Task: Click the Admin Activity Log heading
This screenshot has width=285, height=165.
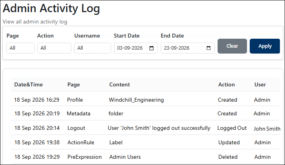Action: point(51,9)
